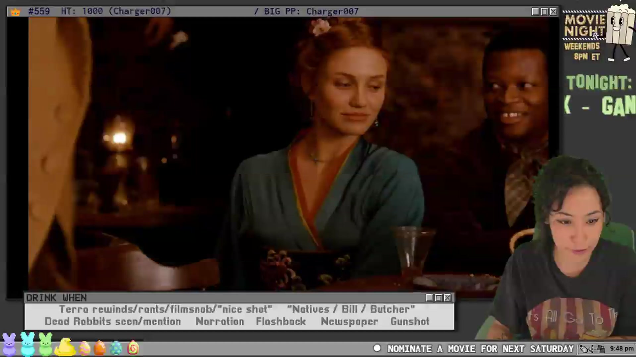The height and width of the screenshot is (357, 636).
Task: Click the white dot before NOMINATE A MOVIE
Action: [x=377, y=348]
